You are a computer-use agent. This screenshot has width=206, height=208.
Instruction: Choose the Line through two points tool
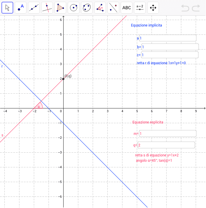point(34,8)
